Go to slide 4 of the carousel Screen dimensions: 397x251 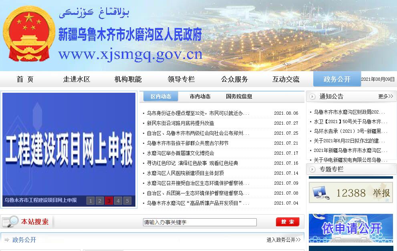[118, 201]
